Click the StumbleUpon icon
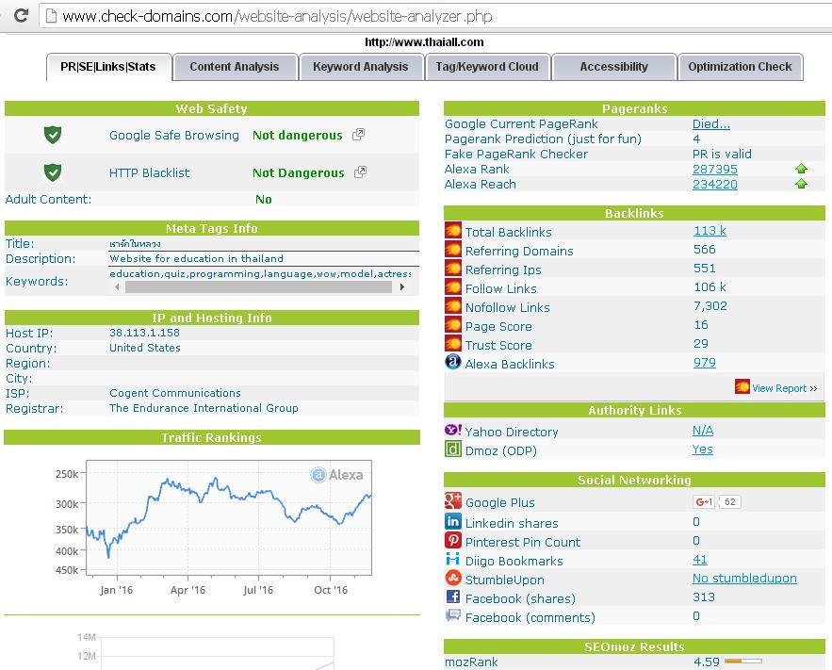The image size is (832, 670). click(453, 579)
